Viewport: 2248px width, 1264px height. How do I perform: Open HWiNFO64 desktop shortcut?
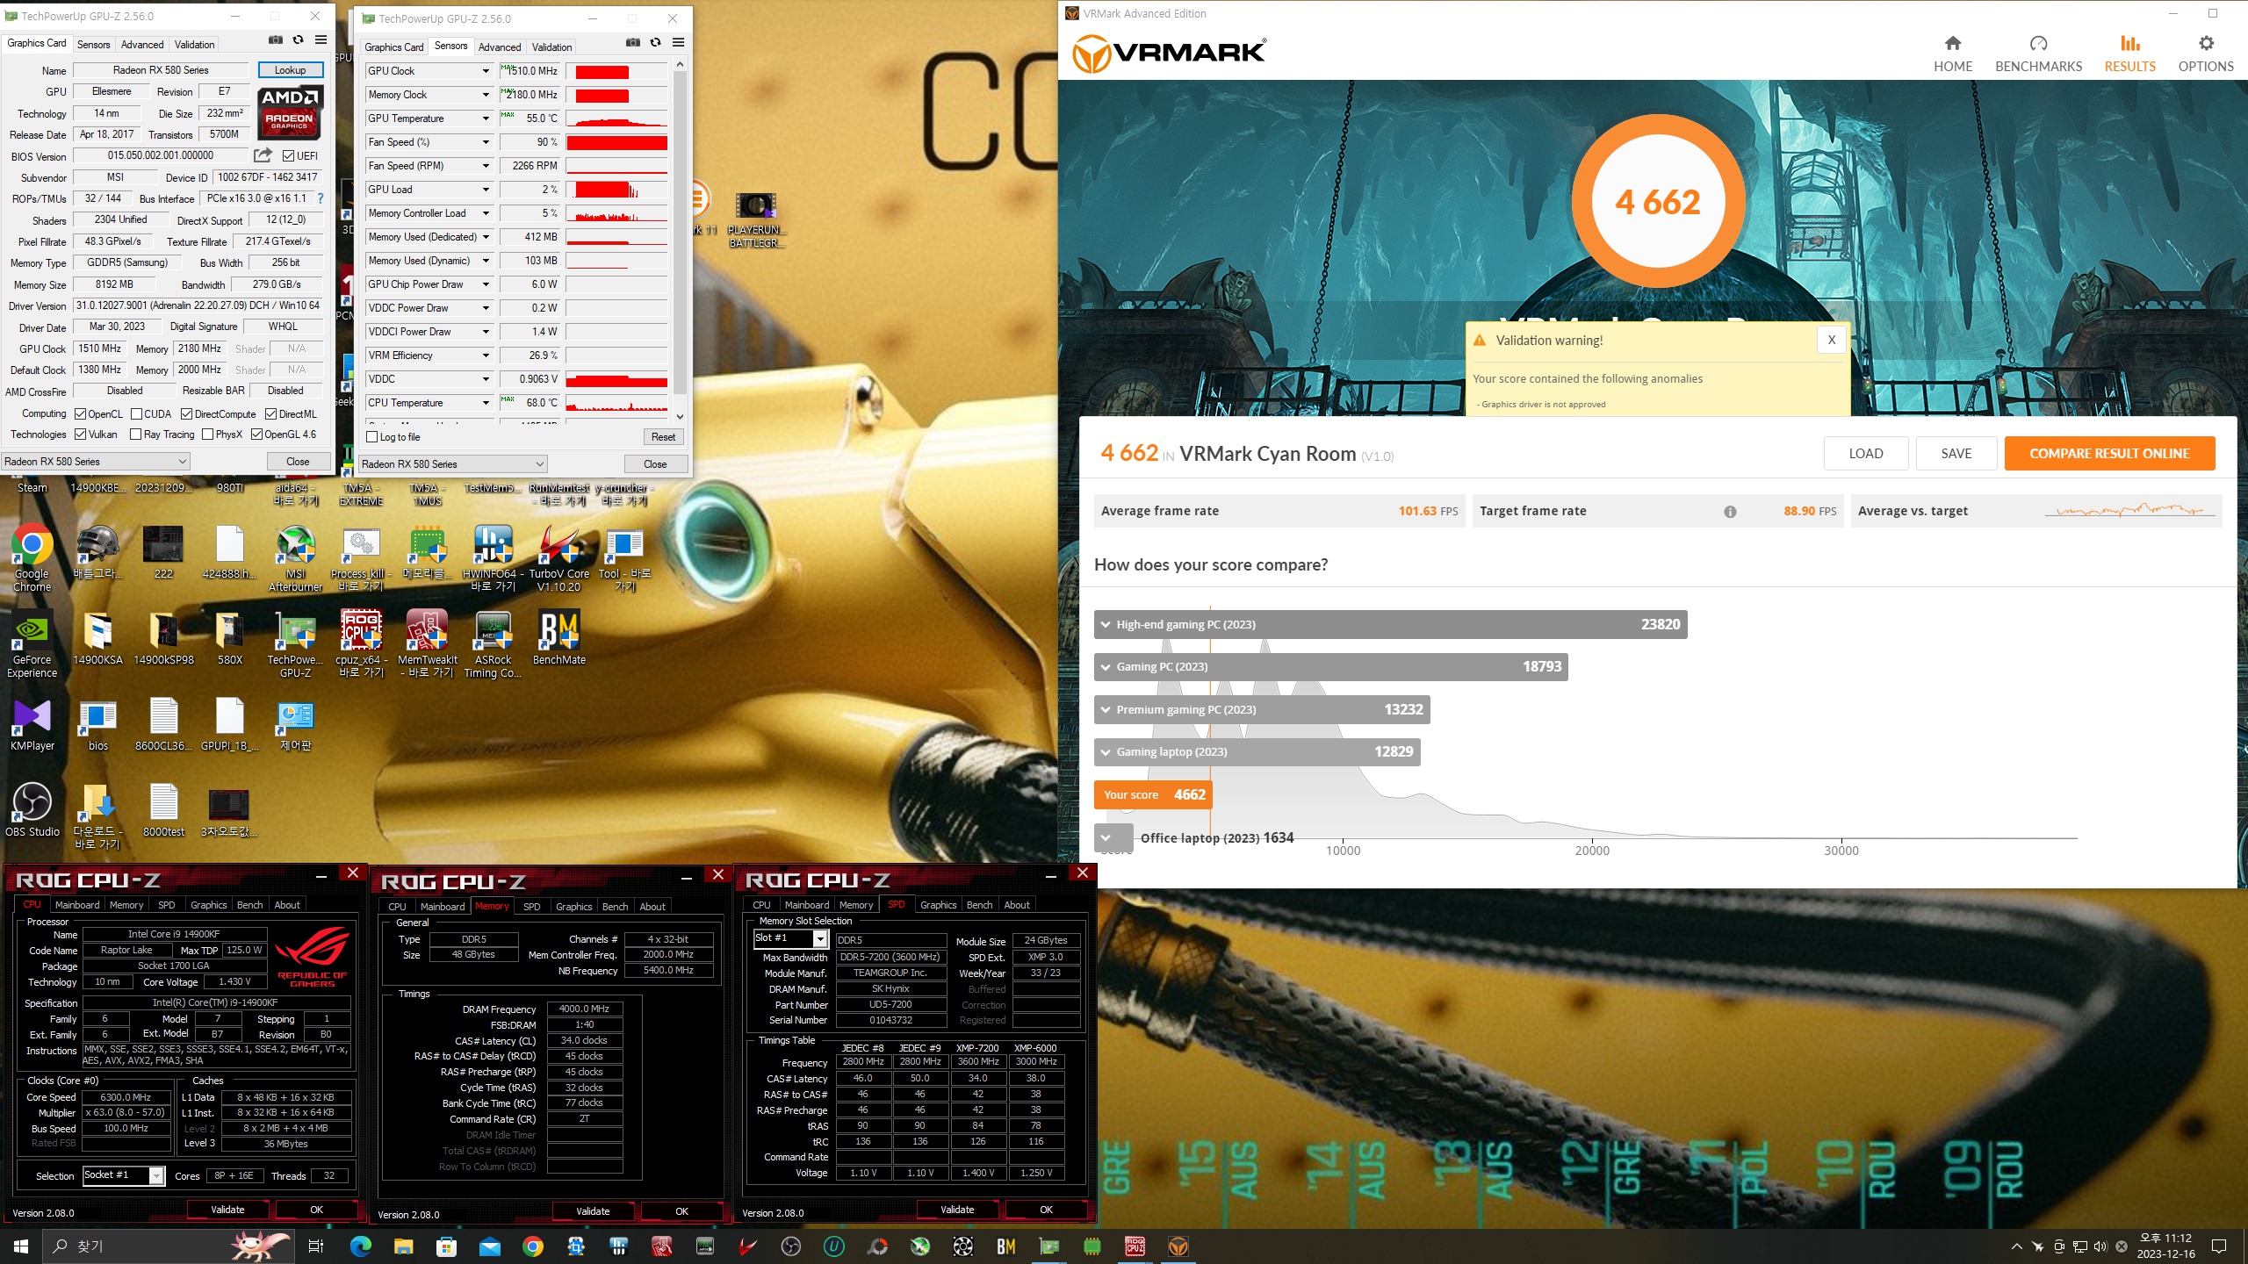click(x=493, y=557)
